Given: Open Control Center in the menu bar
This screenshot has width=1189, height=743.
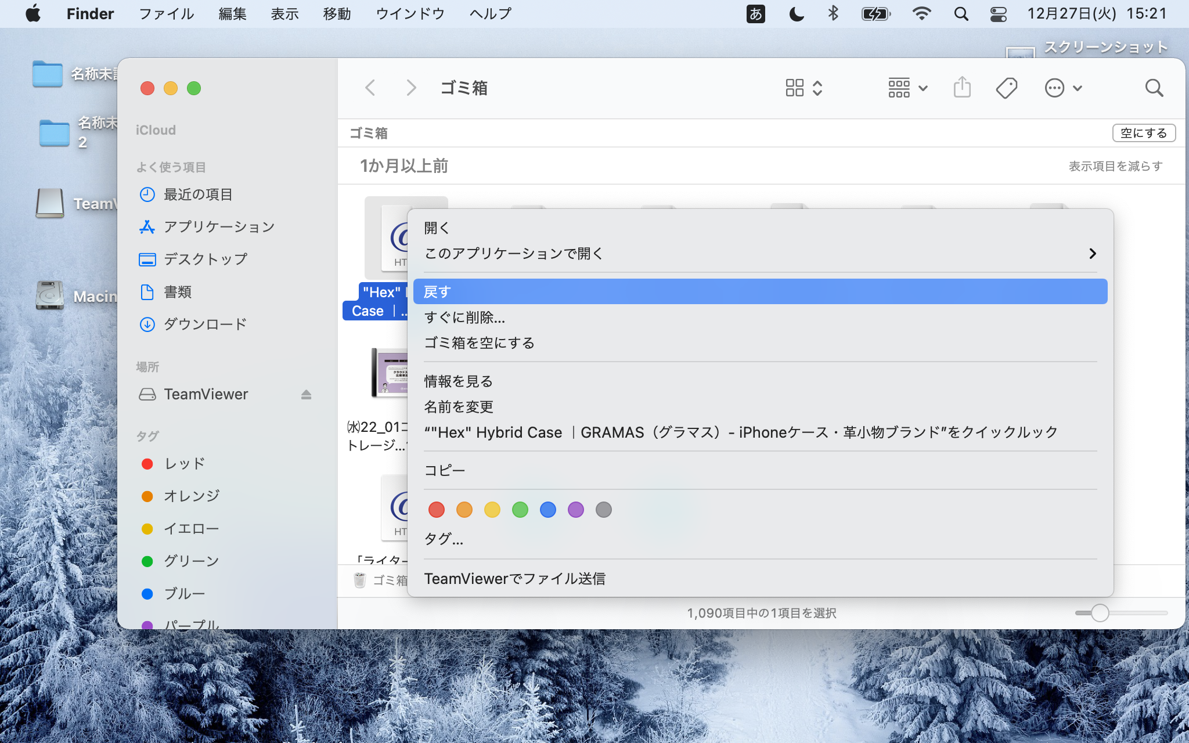Looking at the screenshot, I should [998, 14].
